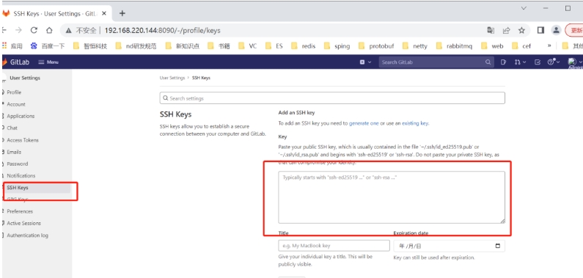Click into the SSH Key text area
This screenshot has height=278, width=583.
pyautogui.click(x=392, y=197)
